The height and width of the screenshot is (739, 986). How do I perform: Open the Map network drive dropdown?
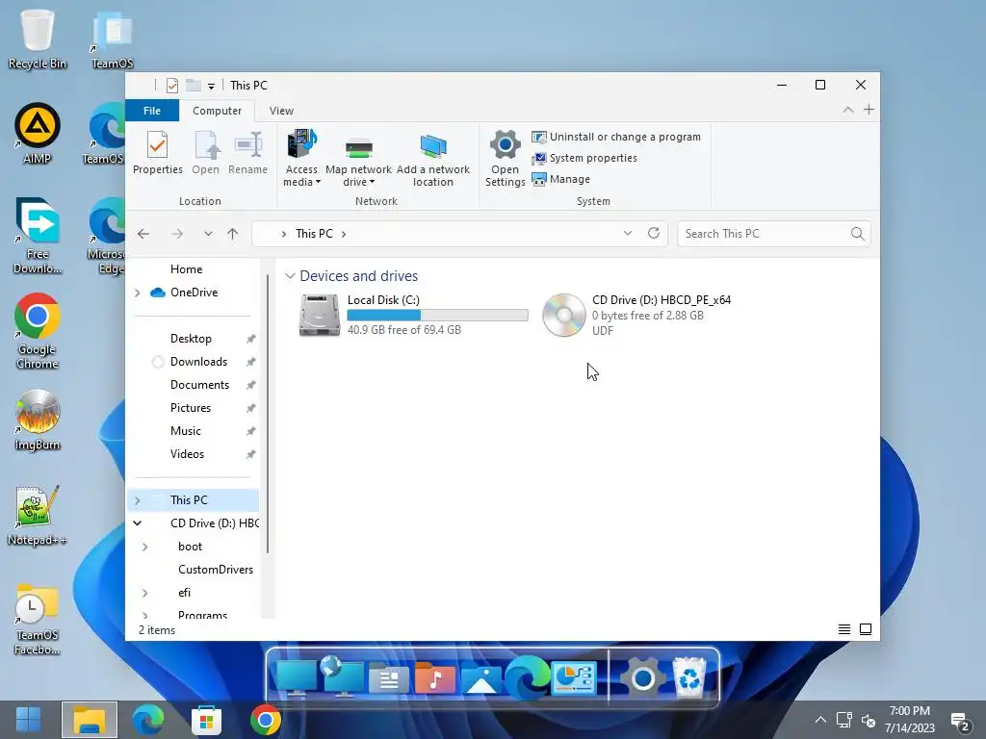[x=358, y=159]
